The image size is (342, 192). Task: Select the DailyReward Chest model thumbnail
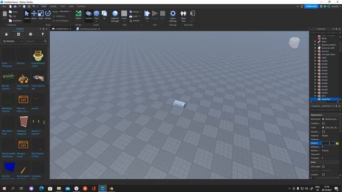pos(38,55)
